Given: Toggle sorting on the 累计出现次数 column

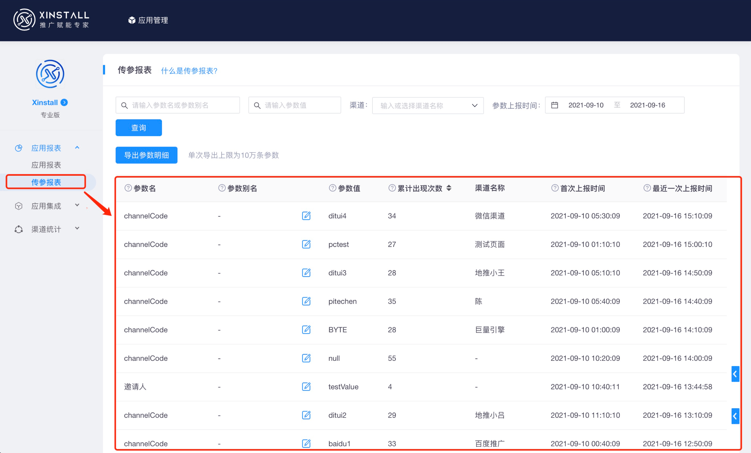Looking at the screenshot, I should [x=449, y=188].
